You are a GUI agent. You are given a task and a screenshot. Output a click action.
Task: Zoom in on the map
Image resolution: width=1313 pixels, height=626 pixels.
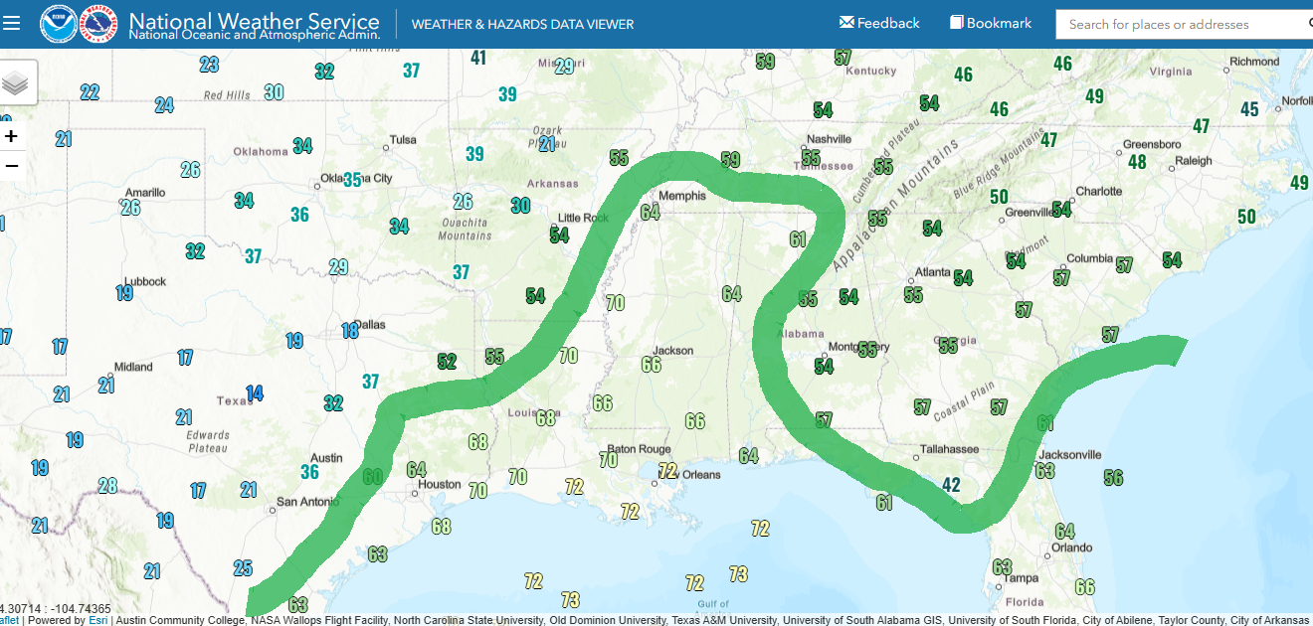tap(12, 136)
